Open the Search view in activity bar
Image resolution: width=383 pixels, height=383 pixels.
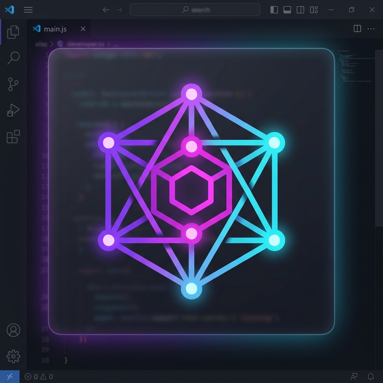(13, 58)
